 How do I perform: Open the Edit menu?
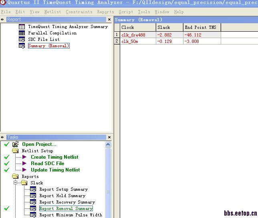click(x=20, y=12)
